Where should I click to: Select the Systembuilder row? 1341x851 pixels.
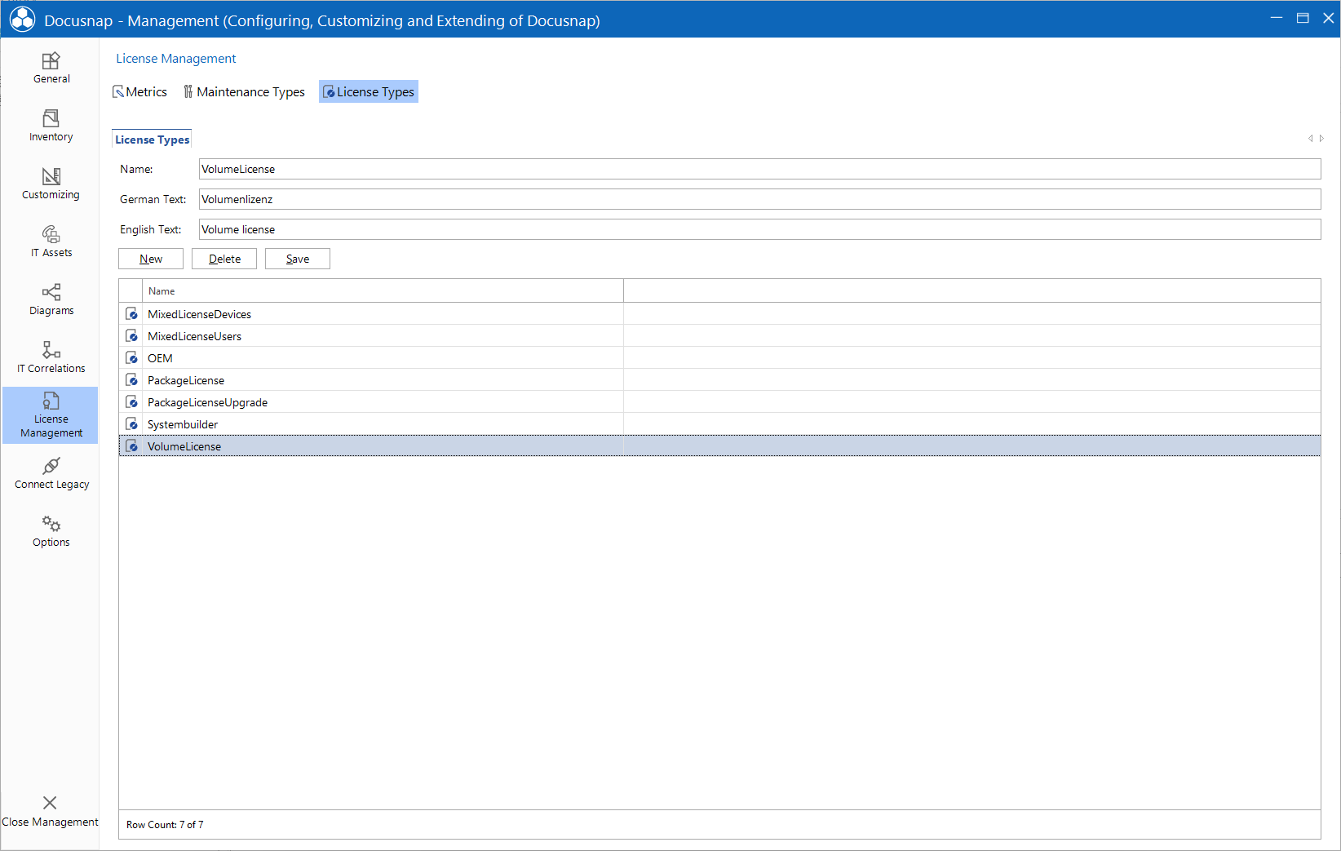pyautogui.click(x=719, y=424)
